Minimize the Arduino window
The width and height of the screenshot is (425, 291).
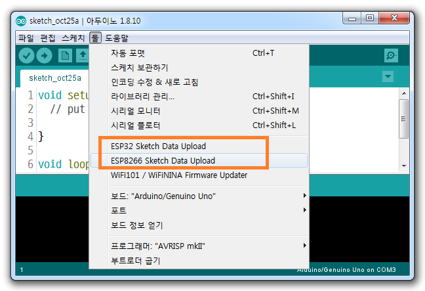[352, 18]
